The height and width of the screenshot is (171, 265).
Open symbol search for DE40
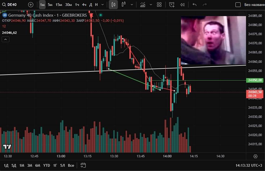point(9,5)
